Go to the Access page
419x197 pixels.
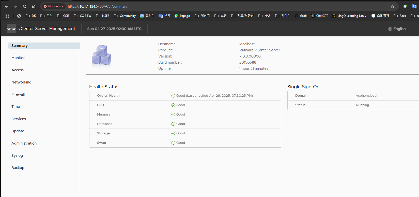(x=18, y=70)
